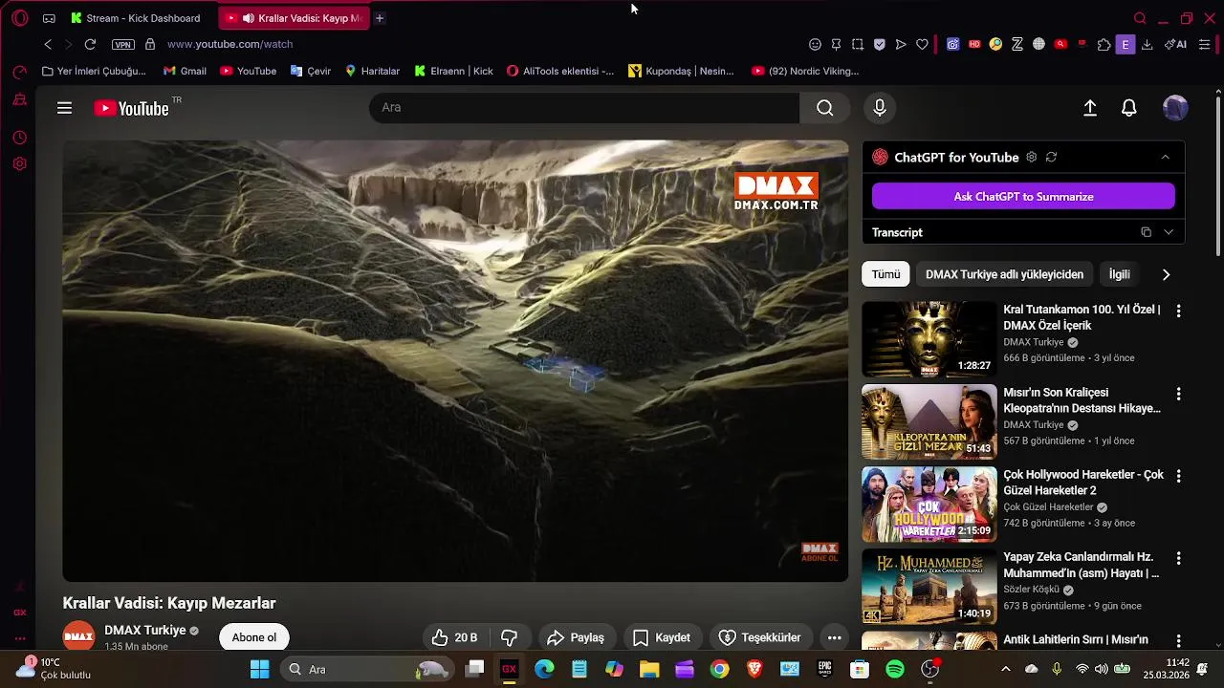
Task: Select DMAX Turkiye adlı yükleyiciden chip
Action: click(x=1004, y=274)
